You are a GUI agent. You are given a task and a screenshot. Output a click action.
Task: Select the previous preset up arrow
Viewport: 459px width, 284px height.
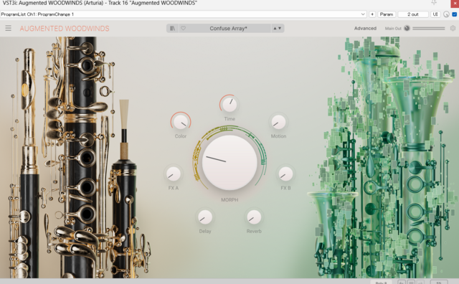[275, 28]
